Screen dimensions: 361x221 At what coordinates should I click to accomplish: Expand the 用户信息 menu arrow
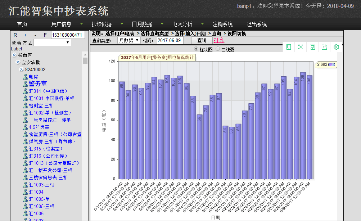[81, 23]
